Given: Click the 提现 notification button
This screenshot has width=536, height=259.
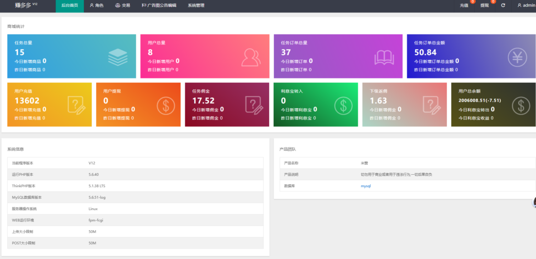Looking at the screenshot, I should click(484, 5).
